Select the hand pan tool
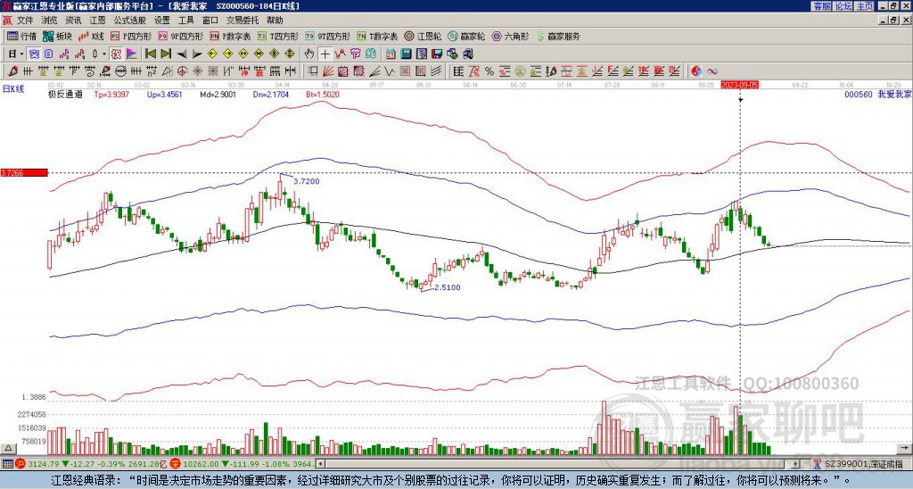 (309, 54)
